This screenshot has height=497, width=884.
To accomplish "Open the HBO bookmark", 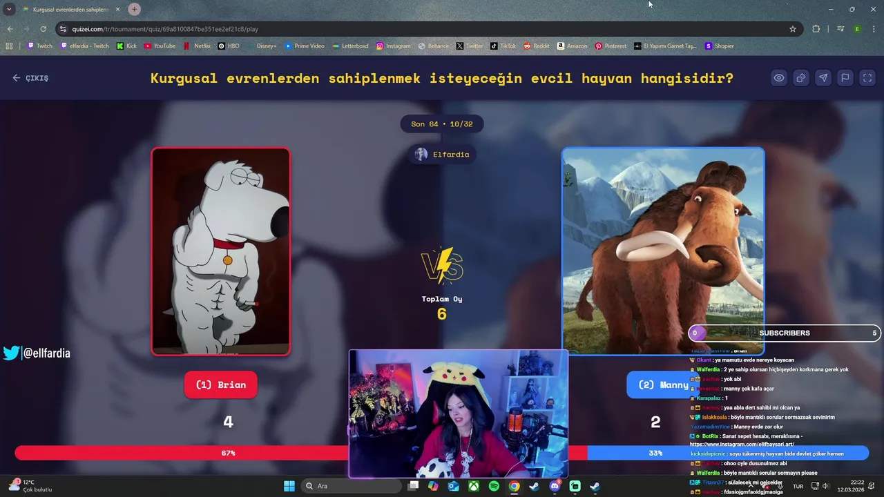I will 229,46.
